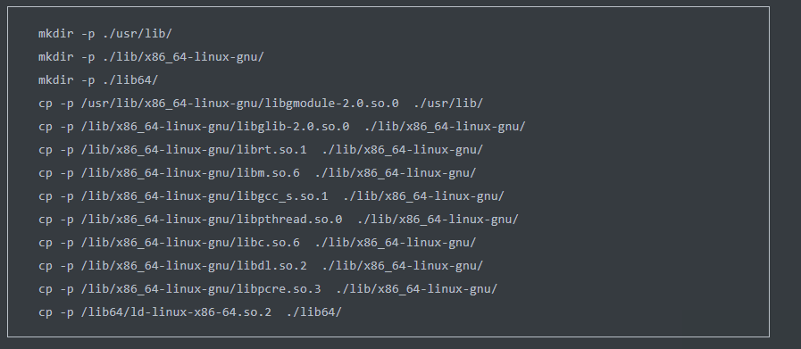This screenshot has width=801, height=349.
Task: Click the './usr/lib/' destination in libgmodule line
Action: pyautogui.click(x=448, y=104)
